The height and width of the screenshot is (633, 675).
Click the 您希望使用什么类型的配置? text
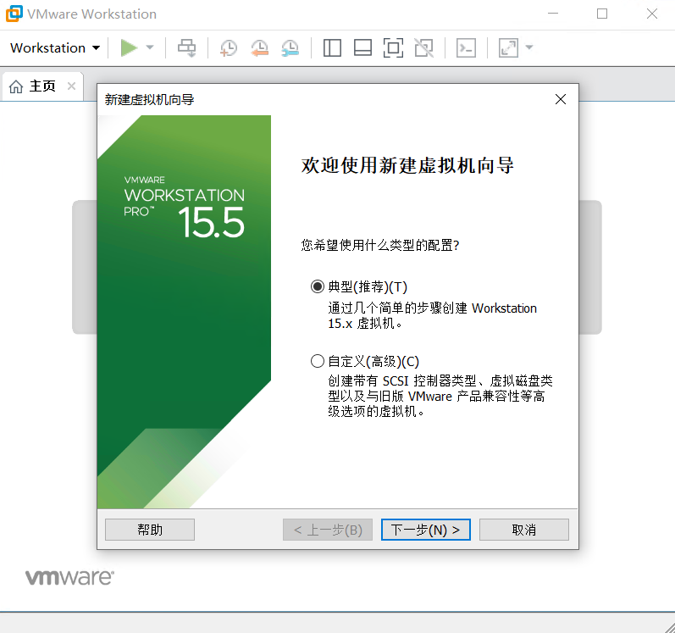coord(380,245)
